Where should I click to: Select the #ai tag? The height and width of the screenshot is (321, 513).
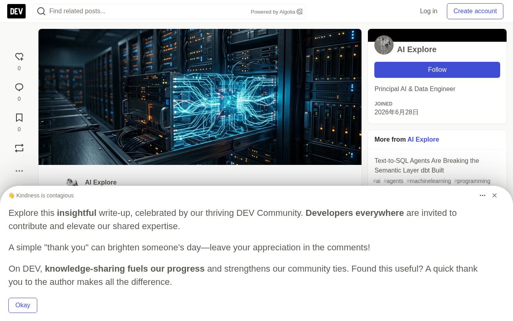377,181
